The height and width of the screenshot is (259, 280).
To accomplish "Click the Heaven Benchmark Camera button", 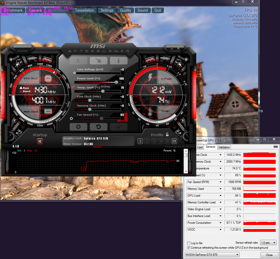I will 35,10.
